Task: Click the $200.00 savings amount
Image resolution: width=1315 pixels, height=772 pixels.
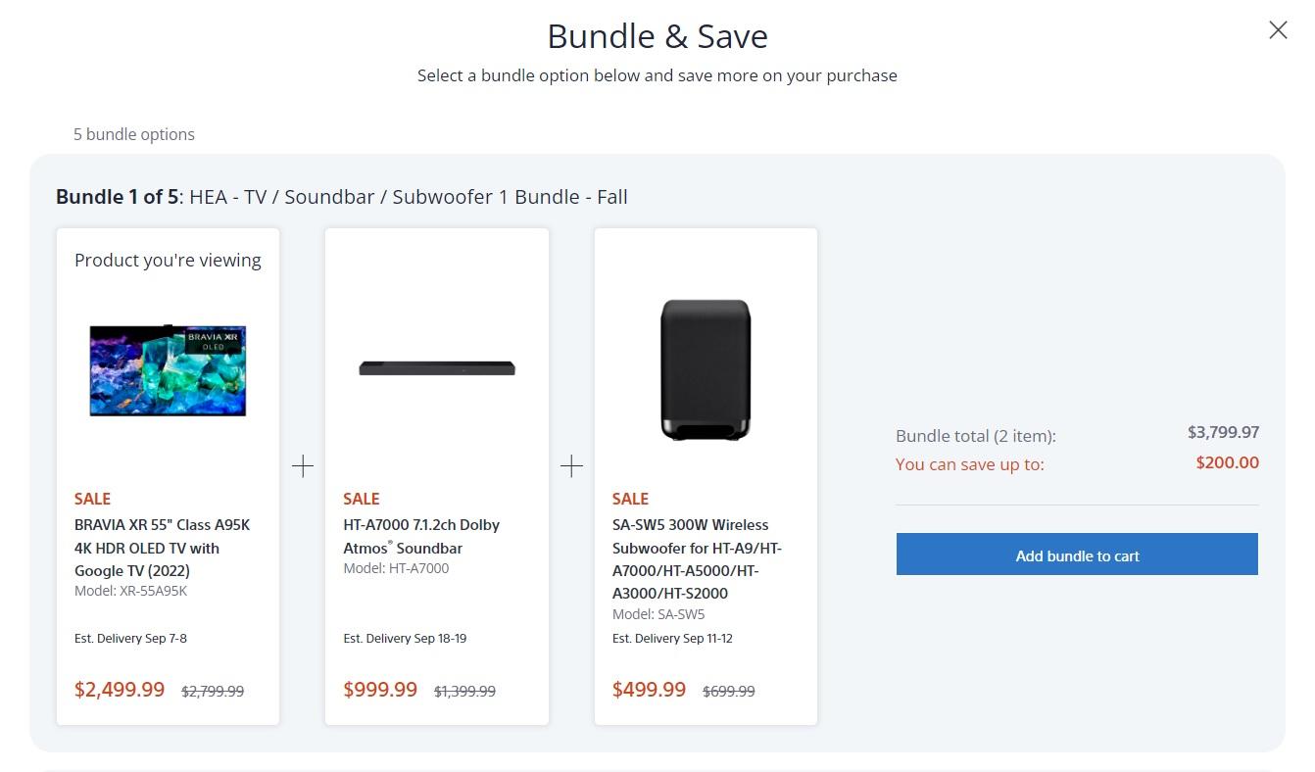Action: click(x=1227, y=462)
